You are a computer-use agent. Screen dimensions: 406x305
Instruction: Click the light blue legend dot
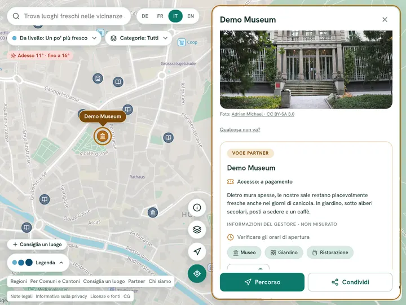point(15,263)
